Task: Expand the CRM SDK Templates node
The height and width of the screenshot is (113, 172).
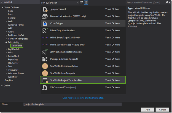Action: pos(6,39)
